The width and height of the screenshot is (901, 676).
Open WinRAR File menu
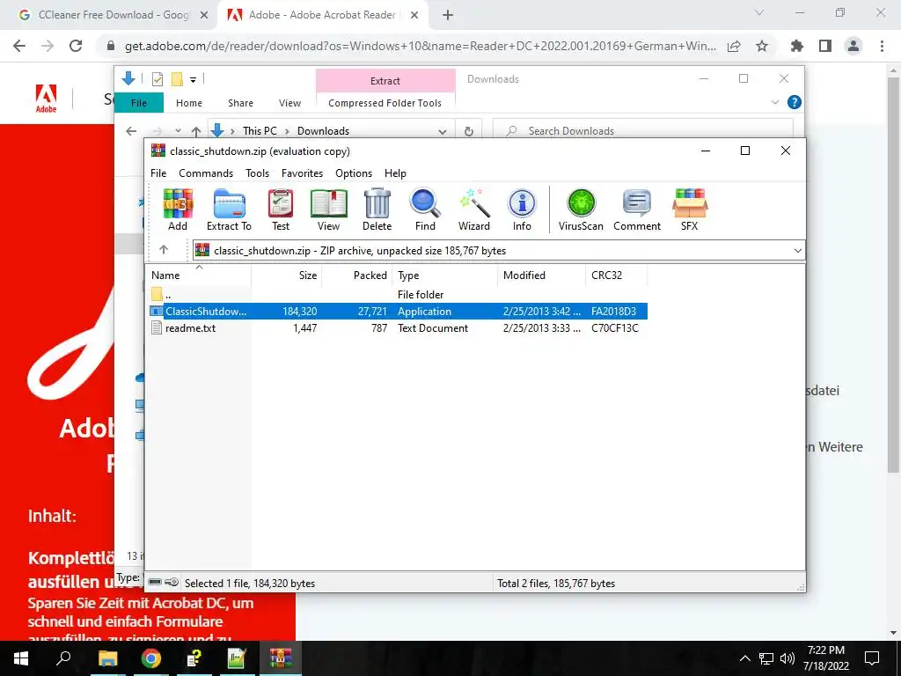click(158, 173)
